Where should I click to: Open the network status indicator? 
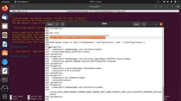tap(164, 2)
